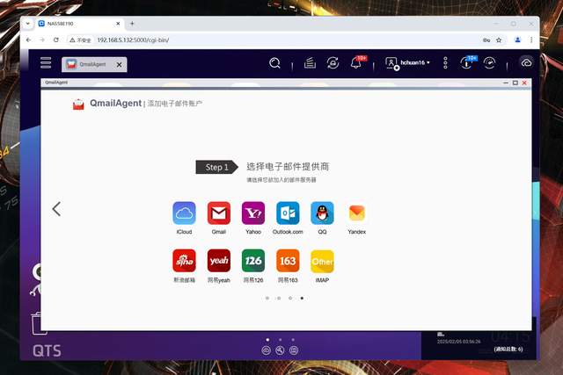Minimize the QmailAgent inner window
Screen dimensions: 563x375
506,83
